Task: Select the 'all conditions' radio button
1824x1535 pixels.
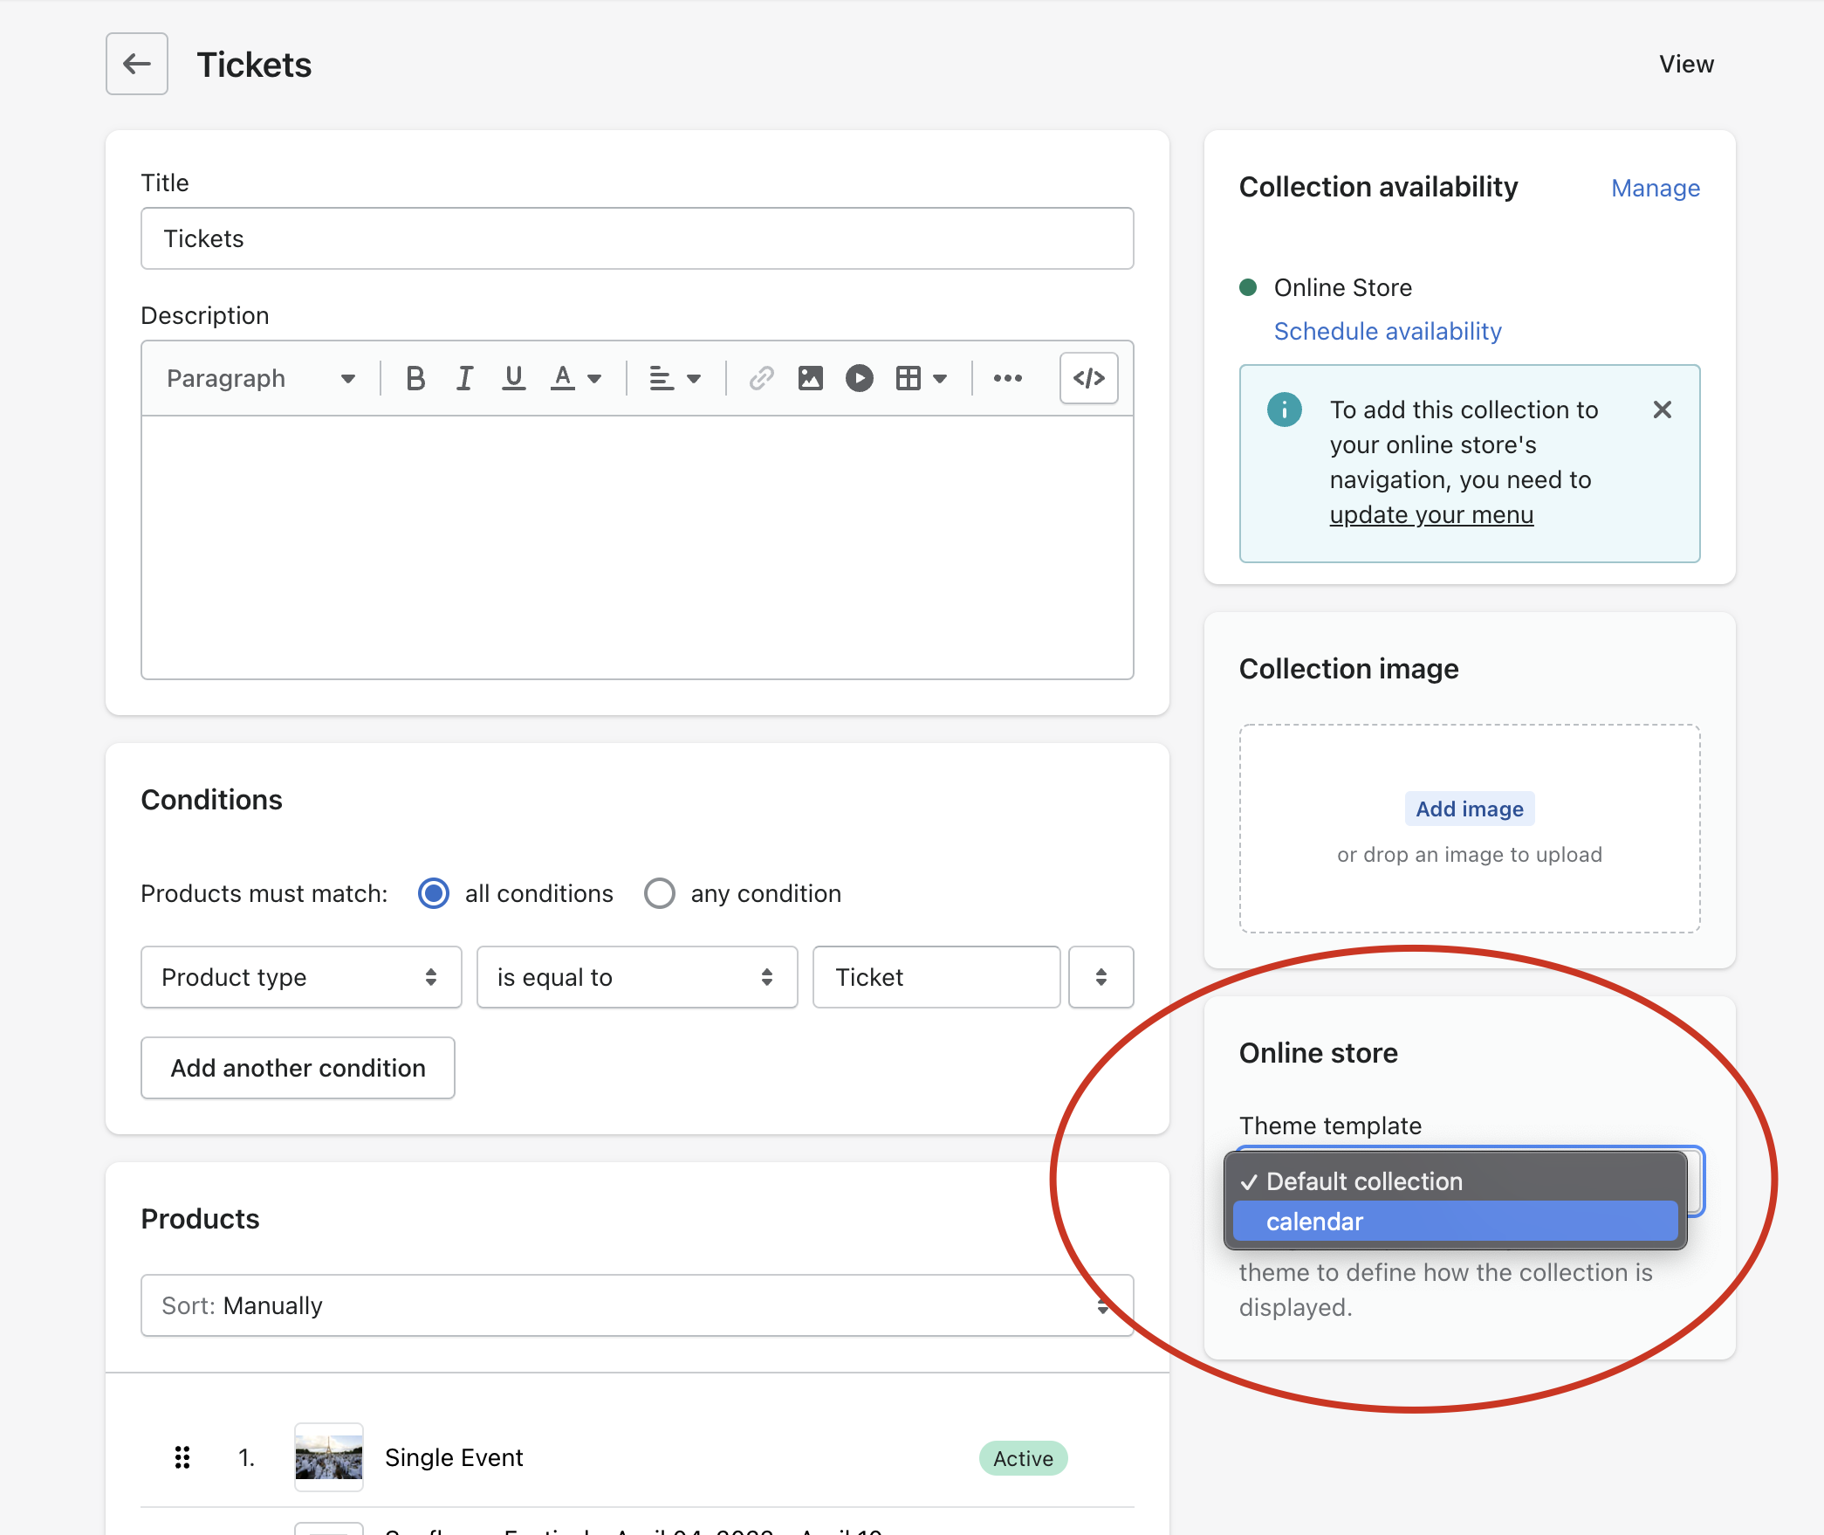Action: [x=434, y=894]
